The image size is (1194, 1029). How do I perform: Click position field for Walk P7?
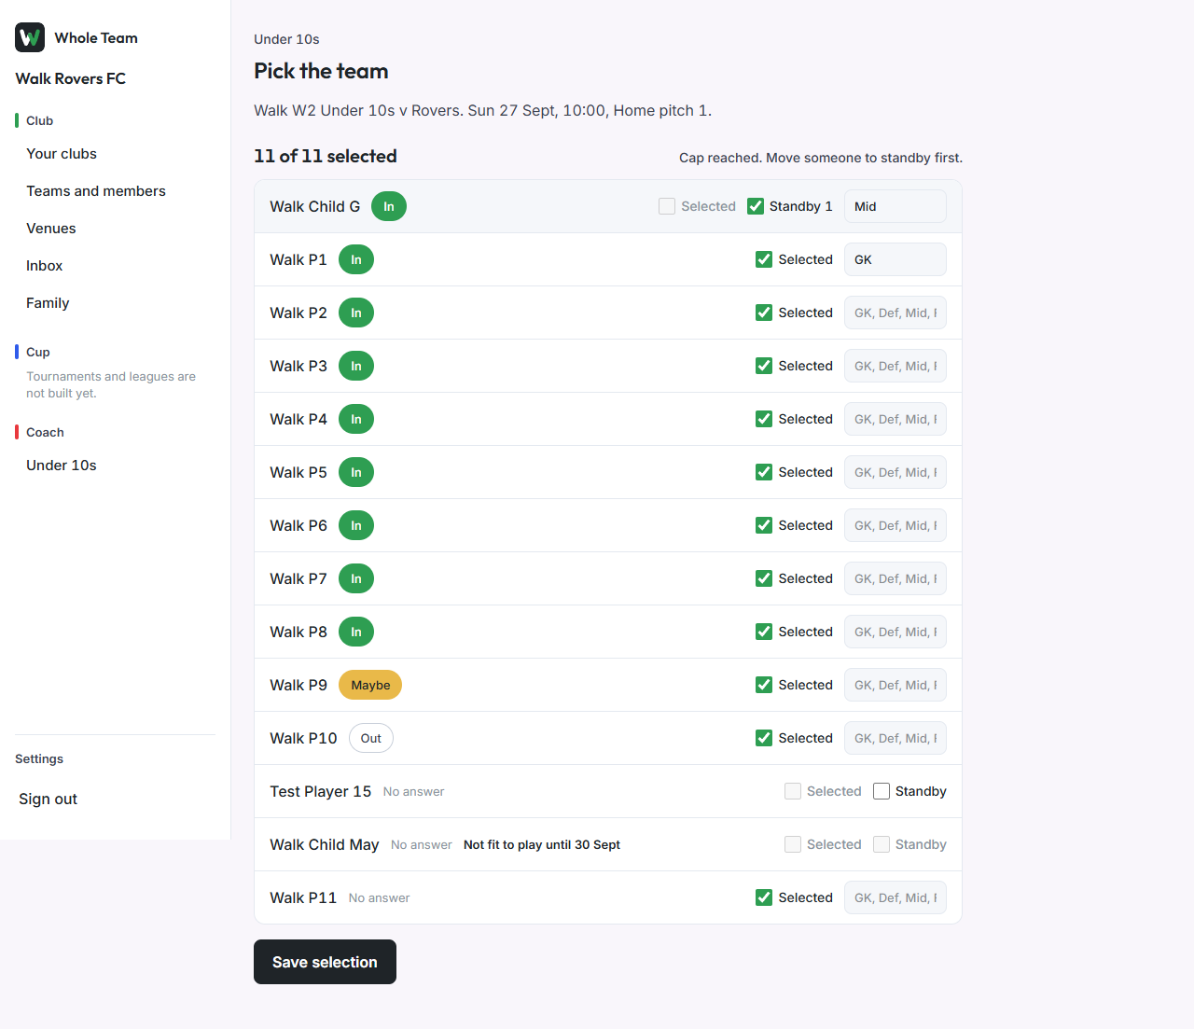point(895,578)
